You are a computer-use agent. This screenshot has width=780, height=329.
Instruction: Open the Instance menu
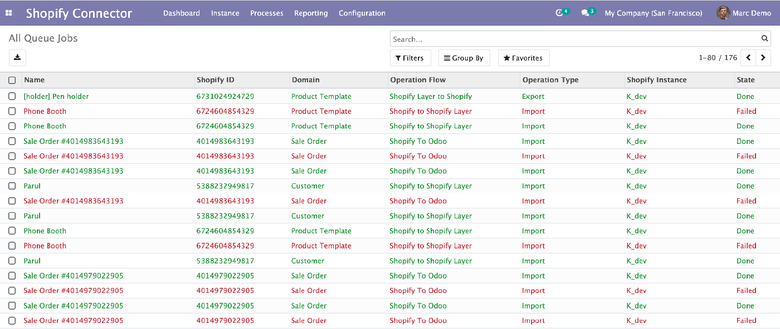pos(225,13)
